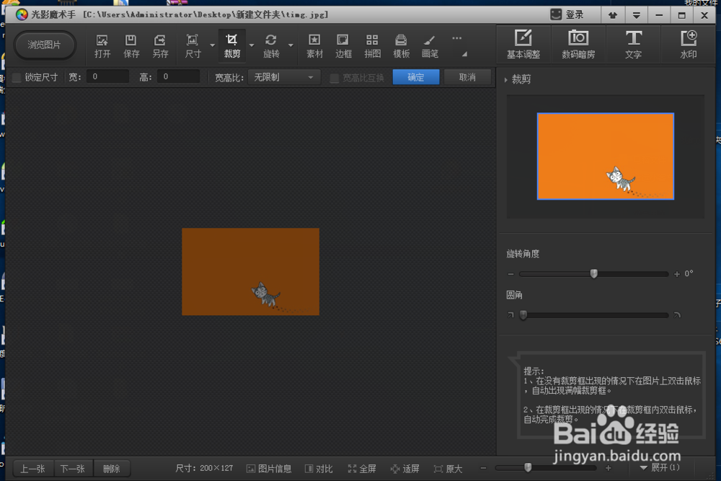Select the 尺寸 resize tool
This screenshot has width=721, height=481.
[x=193, y=46]
